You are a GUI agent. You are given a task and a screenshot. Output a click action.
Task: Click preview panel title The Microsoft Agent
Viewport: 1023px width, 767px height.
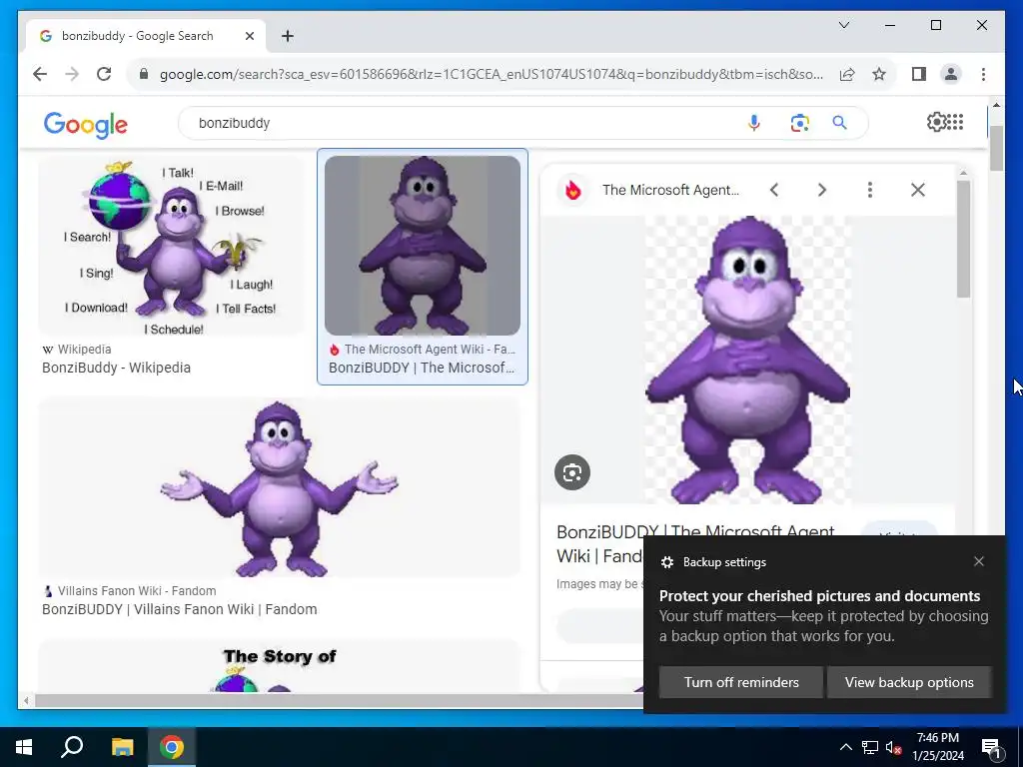pos(670,190)
